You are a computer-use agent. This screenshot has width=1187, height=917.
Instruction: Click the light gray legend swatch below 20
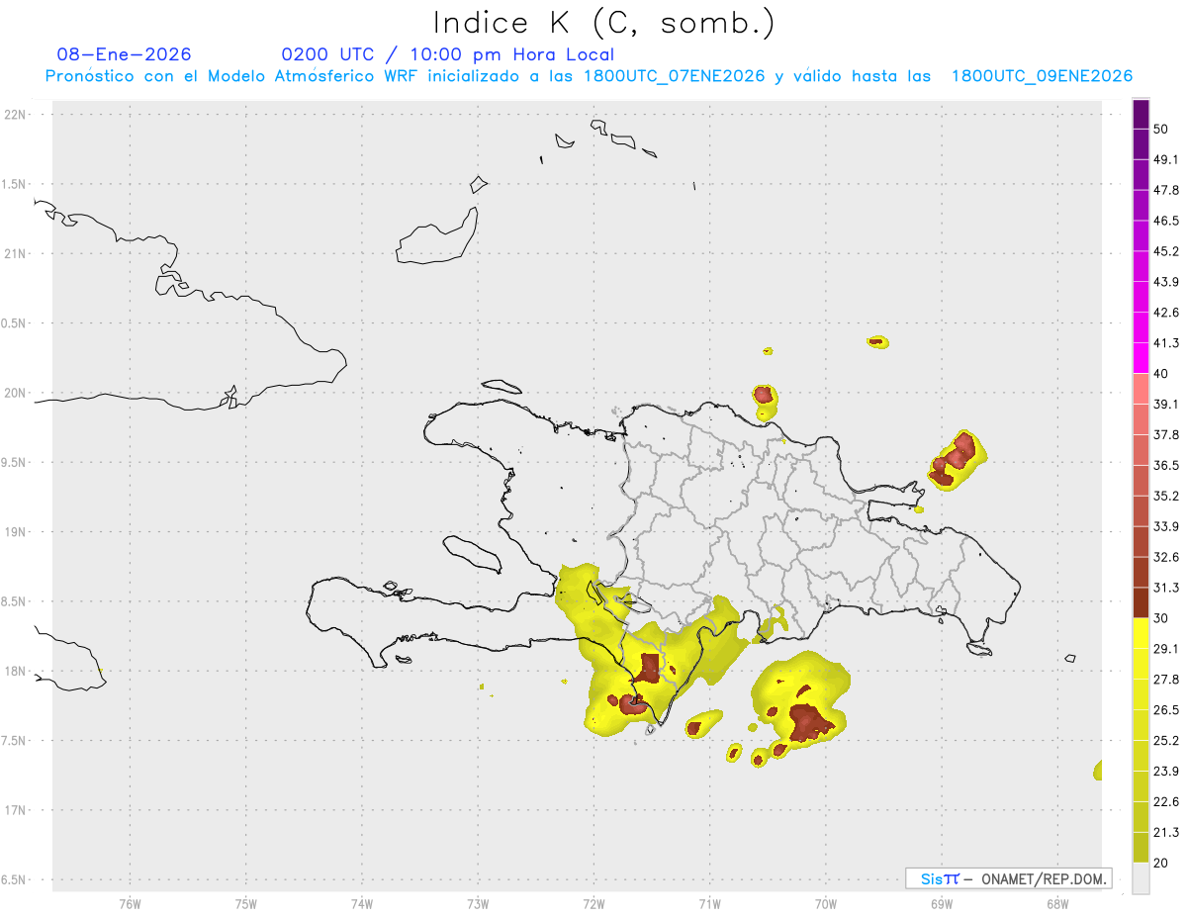pyautogui.click(x=1141, y=878)
